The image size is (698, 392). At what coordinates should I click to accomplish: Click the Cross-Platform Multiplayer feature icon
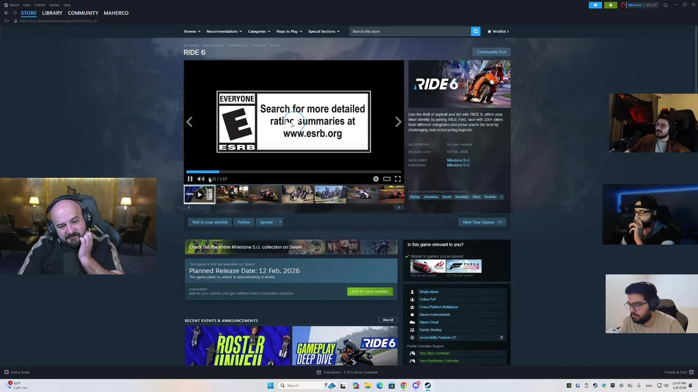pyautogui.click(x=412, y=307)
